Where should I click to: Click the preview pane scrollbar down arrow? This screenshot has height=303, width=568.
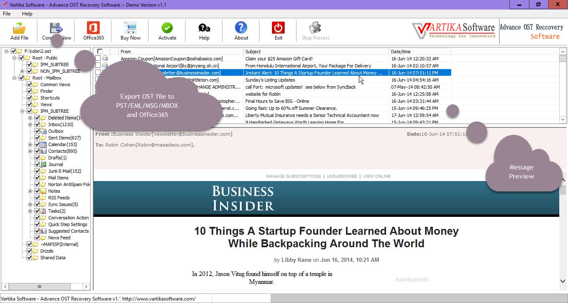pos(563,281)
